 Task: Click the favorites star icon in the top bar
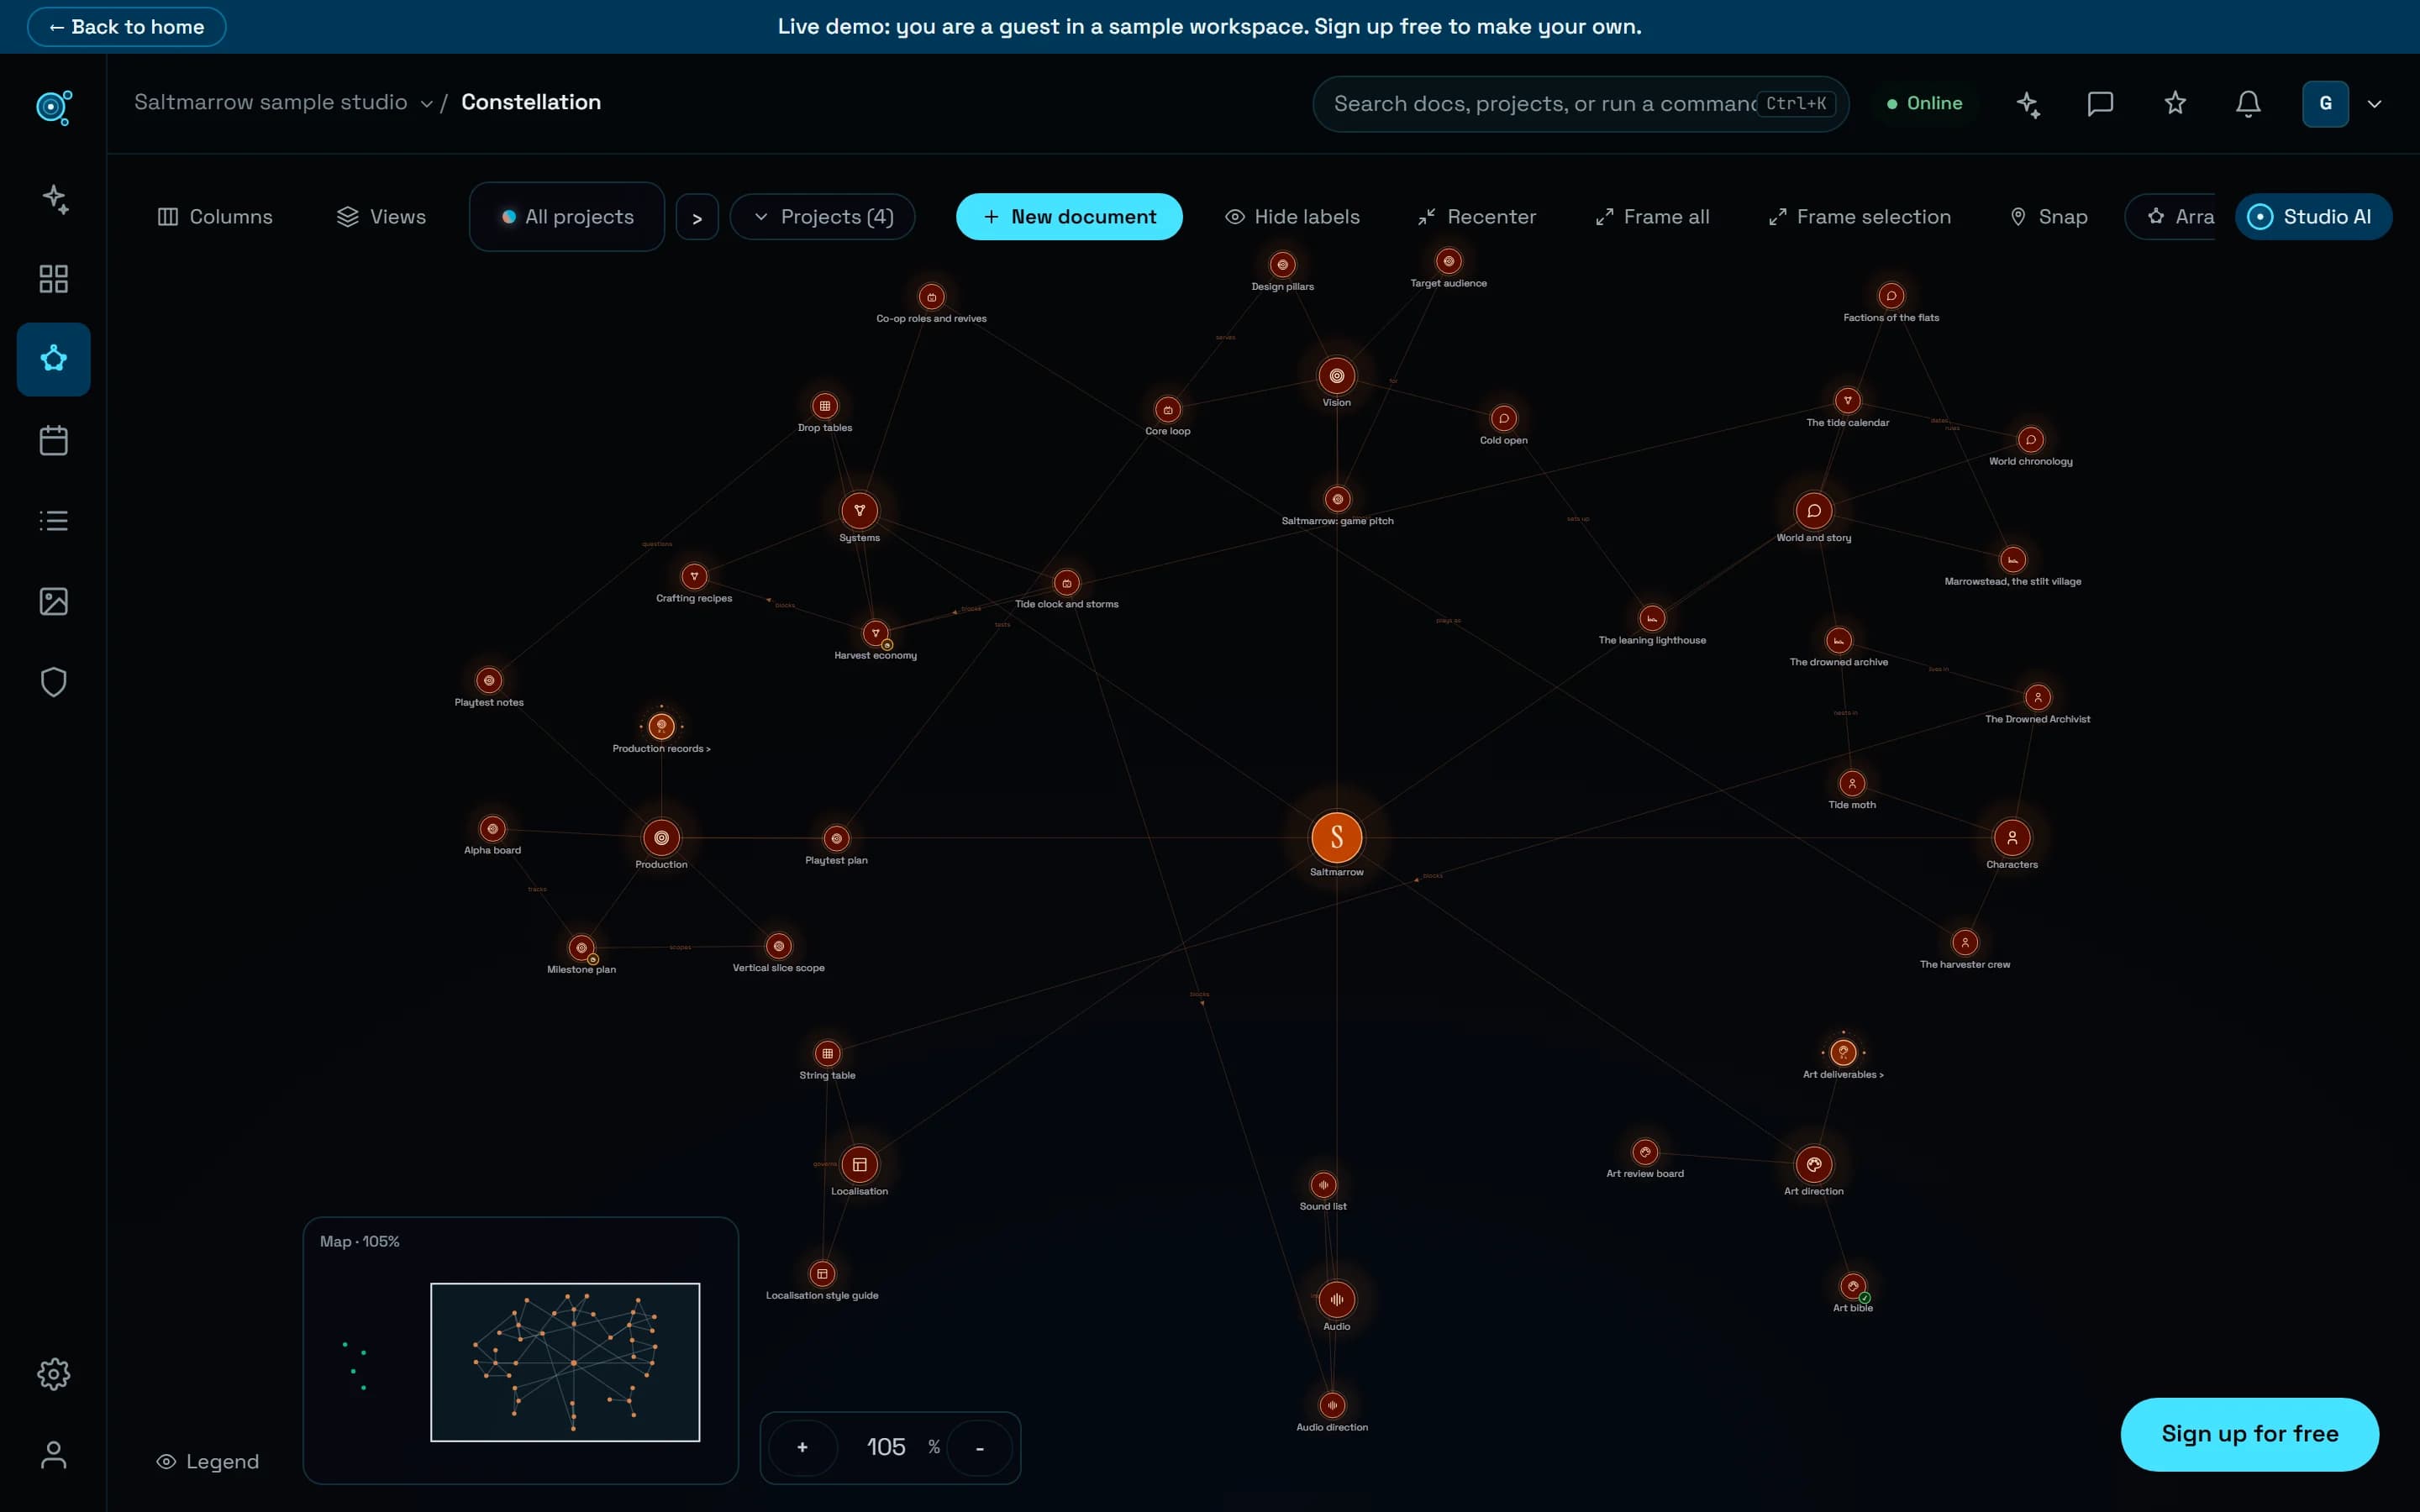[x=2175, y=104]
